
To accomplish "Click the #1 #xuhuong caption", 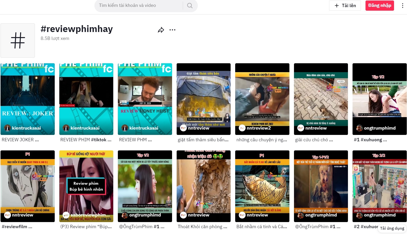I will pos(370,140).
